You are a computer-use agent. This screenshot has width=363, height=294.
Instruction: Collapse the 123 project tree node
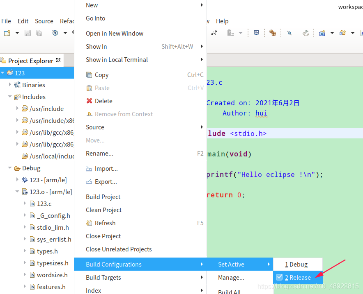(2, 73)
